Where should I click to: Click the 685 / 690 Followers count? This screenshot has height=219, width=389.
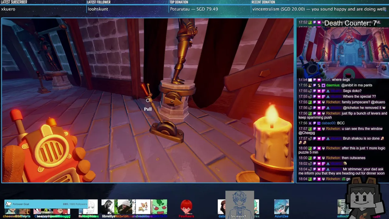click(x=75, y=204)
